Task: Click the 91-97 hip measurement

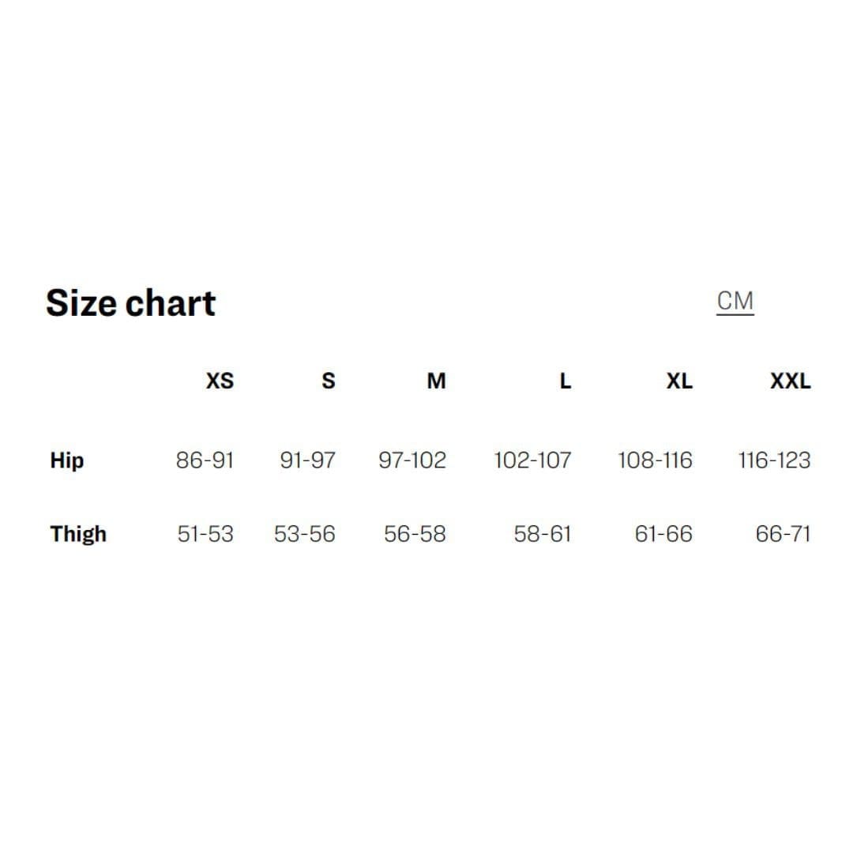Action: coord(307,460)
